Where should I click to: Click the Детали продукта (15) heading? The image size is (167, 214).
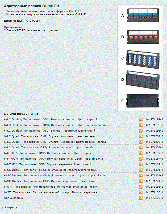pyautogui.click(x=22, y=114)
